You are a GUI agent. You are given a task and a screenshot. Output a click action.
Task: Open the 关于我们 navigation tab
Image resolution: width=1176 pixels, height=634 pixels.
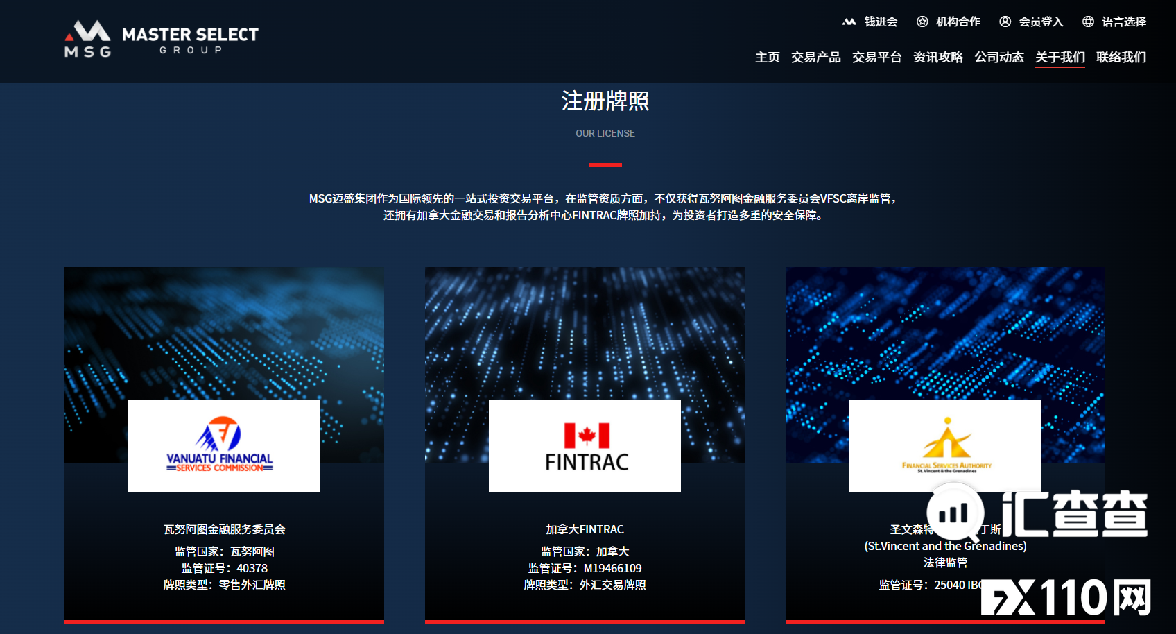click(x=1060, y=57)
